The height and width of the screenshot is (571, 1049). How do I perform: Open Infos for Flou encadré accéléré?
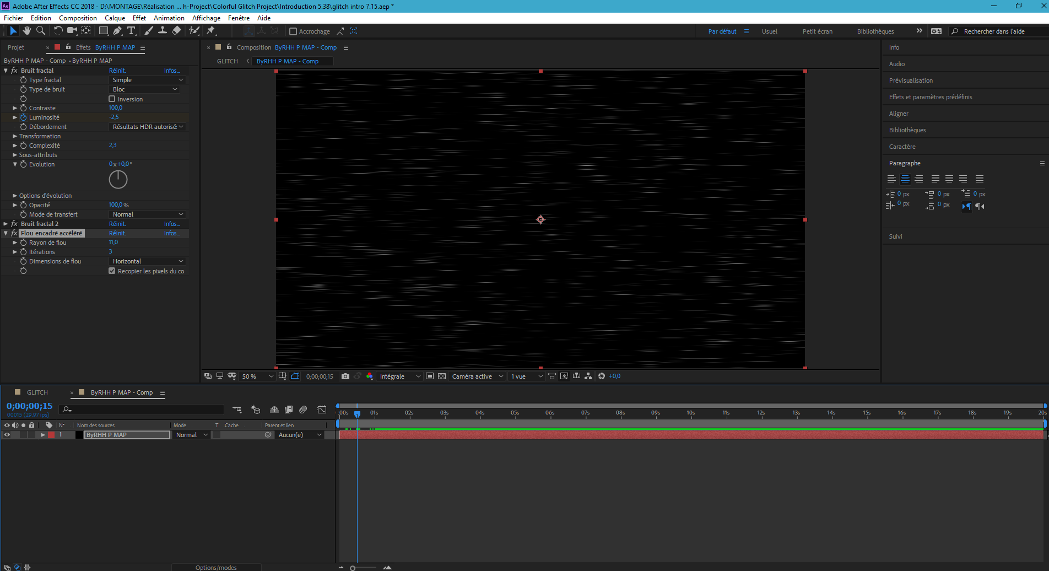point(172,233)
